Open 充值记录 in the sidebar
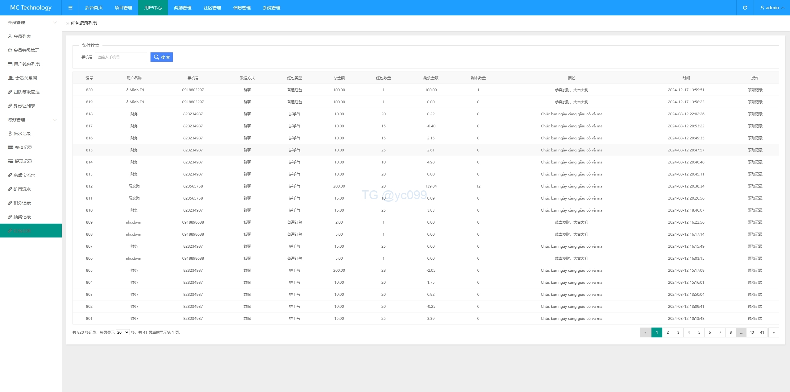The height and width of the screenshot is (392, 790). coord(23,147)
